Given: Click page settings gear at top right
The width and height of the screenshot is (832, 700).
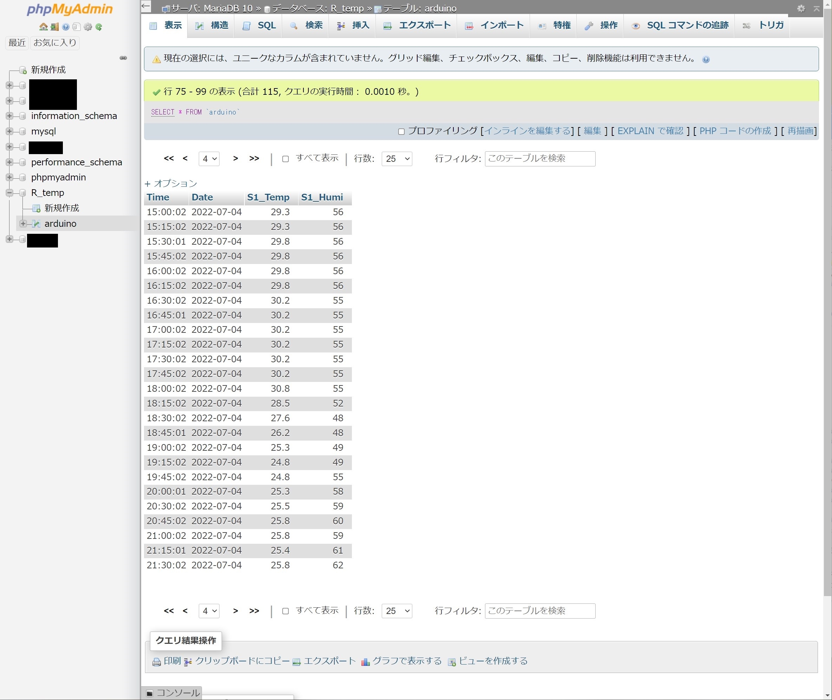Looking at the screenshot, I should click(x=801, y=8).
